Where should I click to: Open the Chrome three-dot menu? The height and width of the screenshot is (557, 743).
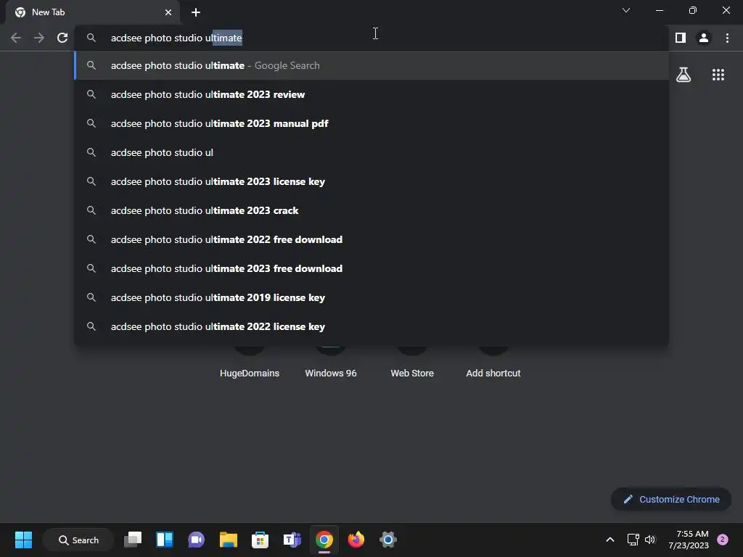pyautogui.click(x=727, y=38)
